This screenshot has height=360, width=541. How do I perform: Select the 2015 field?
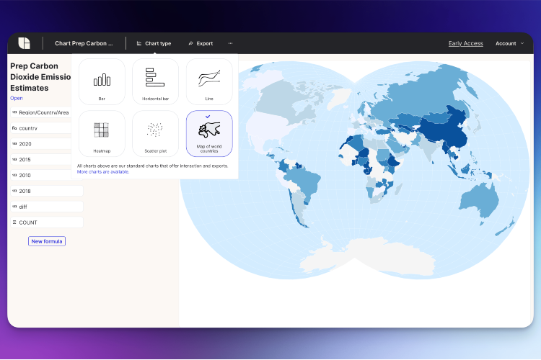click(40, 160)
